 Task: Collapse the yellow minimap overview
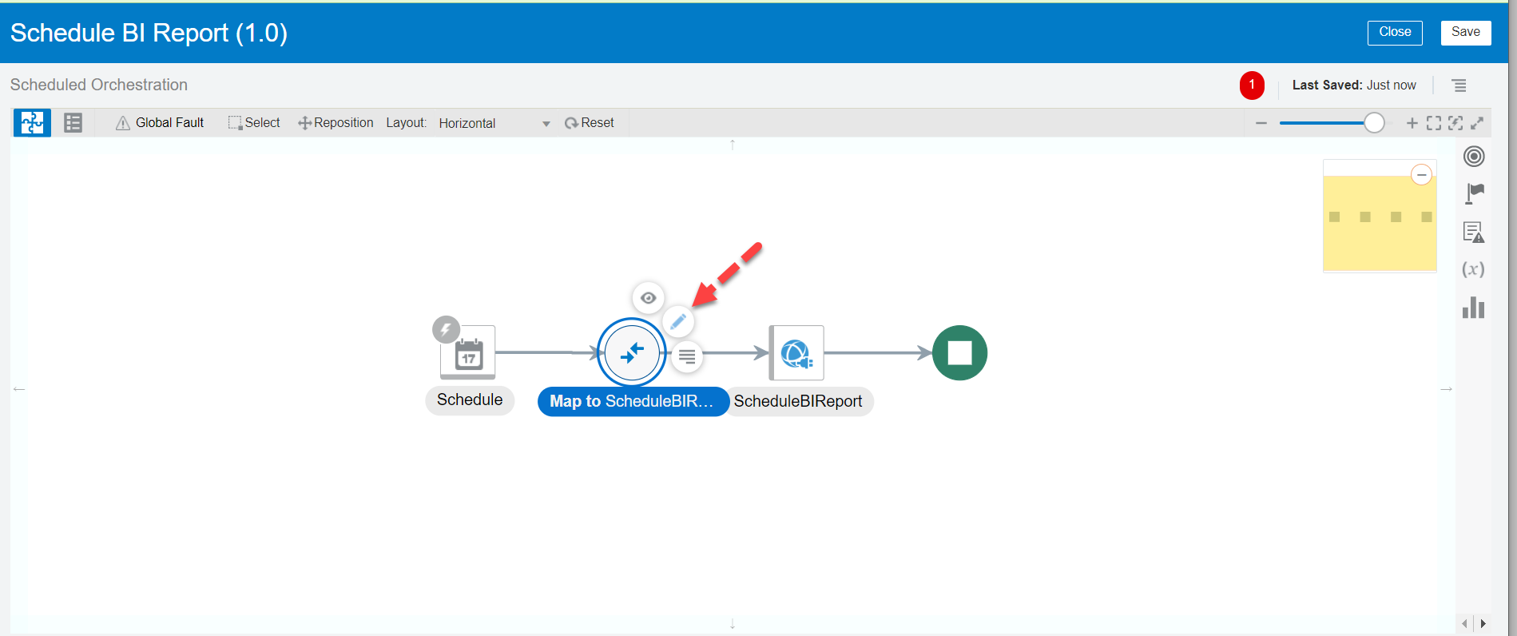coord(1421,175)
